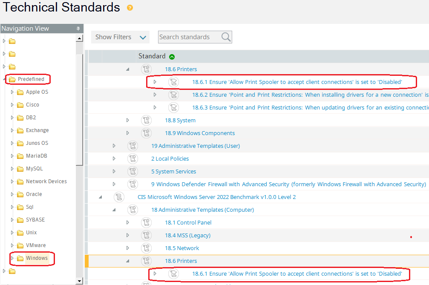This screenshot has height=285, width=429.
Task: Click the green sort arrow beside Standard
Action: coord(172,57)
